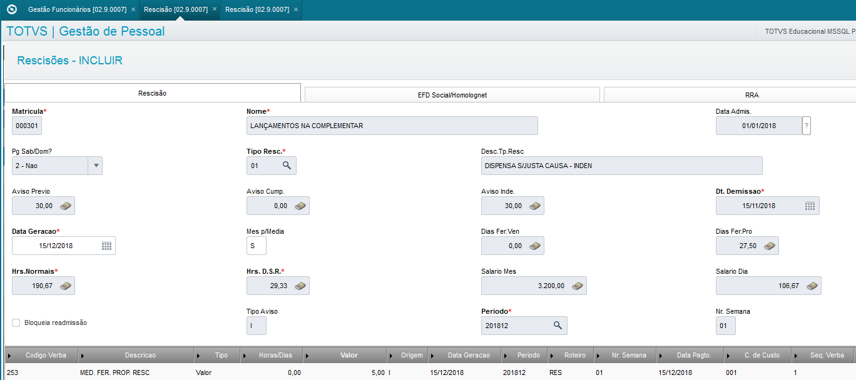The width and height of the screenshot is (856, 380).
Task: Click the Mes p/Media field
Action: [x=257, y=246]
